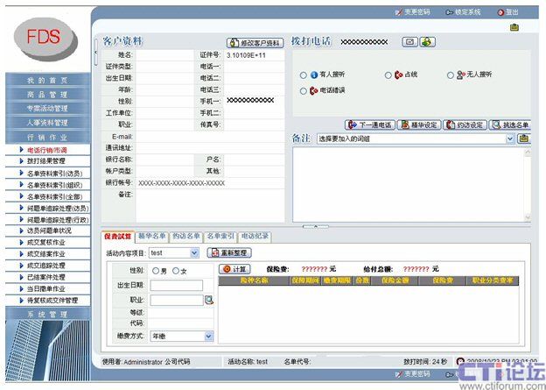Click the 出生日期 input field
546x390 pixels.
[176, 285]
